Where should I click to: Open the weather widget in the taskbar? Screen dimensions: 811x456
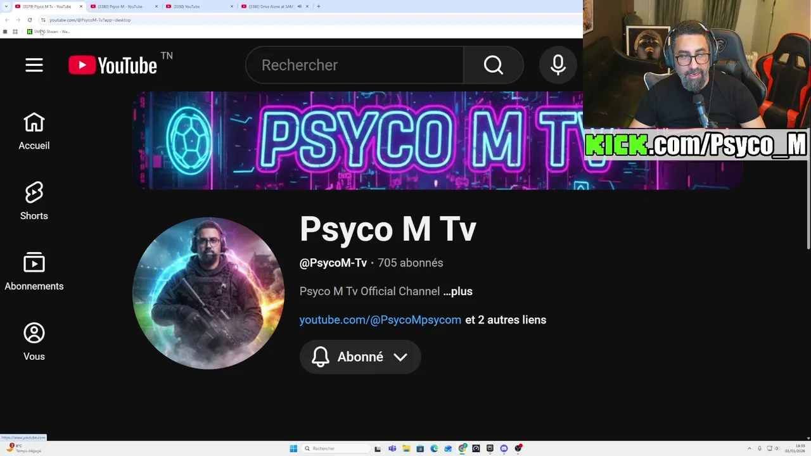25,448
